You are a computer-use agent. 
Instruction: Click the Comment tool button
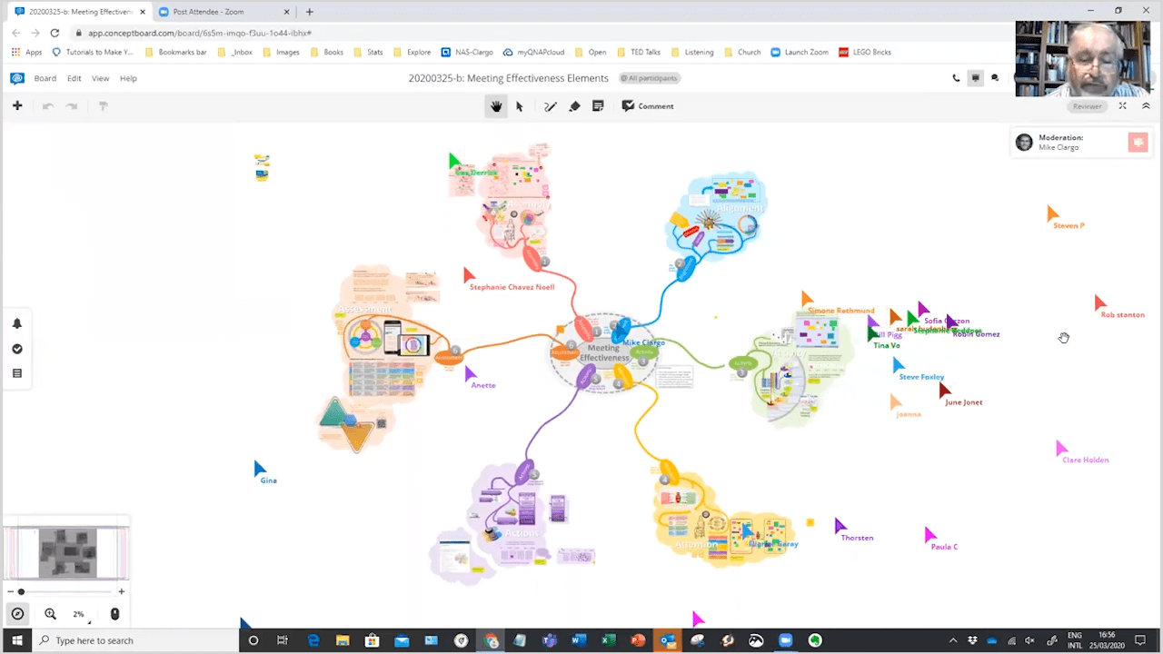[648, 106]
